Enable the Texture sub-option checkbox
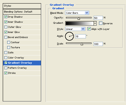Screen dimensions: 126x105 [x=8, y=48]
